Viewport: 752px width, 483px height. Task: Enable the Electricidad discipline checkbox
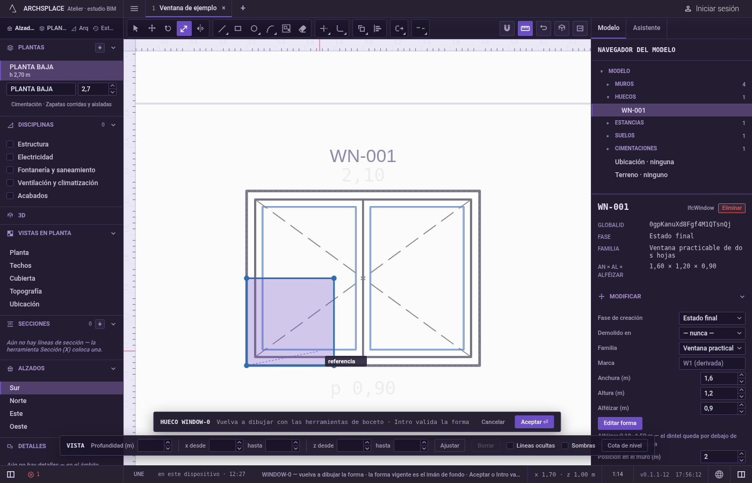(x=10, y=157)
